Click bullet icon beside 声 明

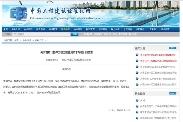tap(137, 100)
